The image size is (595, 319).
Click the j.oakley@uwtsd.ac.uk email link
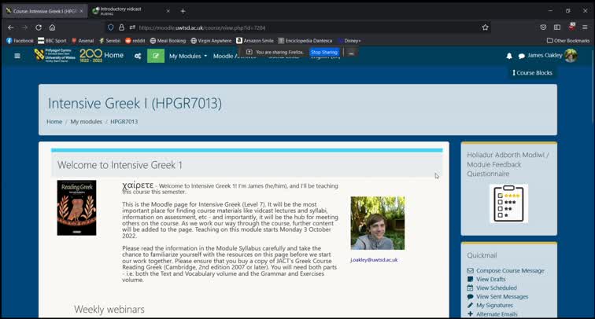coord(374,259)
